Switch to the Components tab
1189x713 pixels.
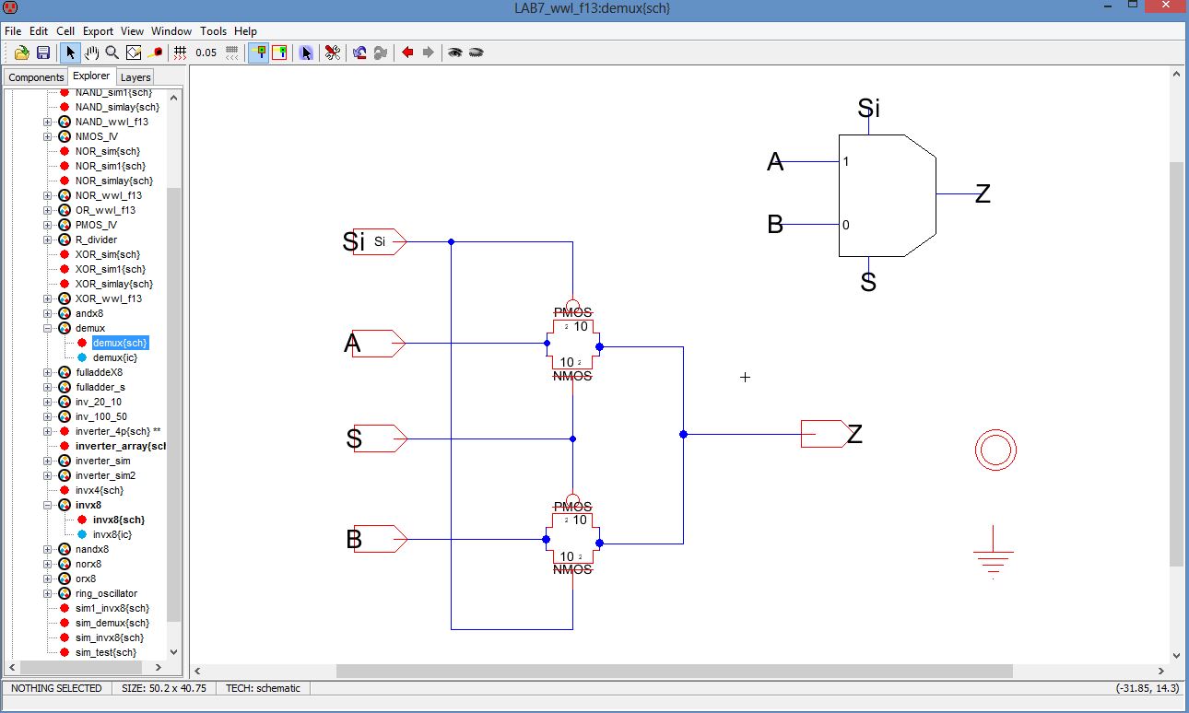click(36, 77)
